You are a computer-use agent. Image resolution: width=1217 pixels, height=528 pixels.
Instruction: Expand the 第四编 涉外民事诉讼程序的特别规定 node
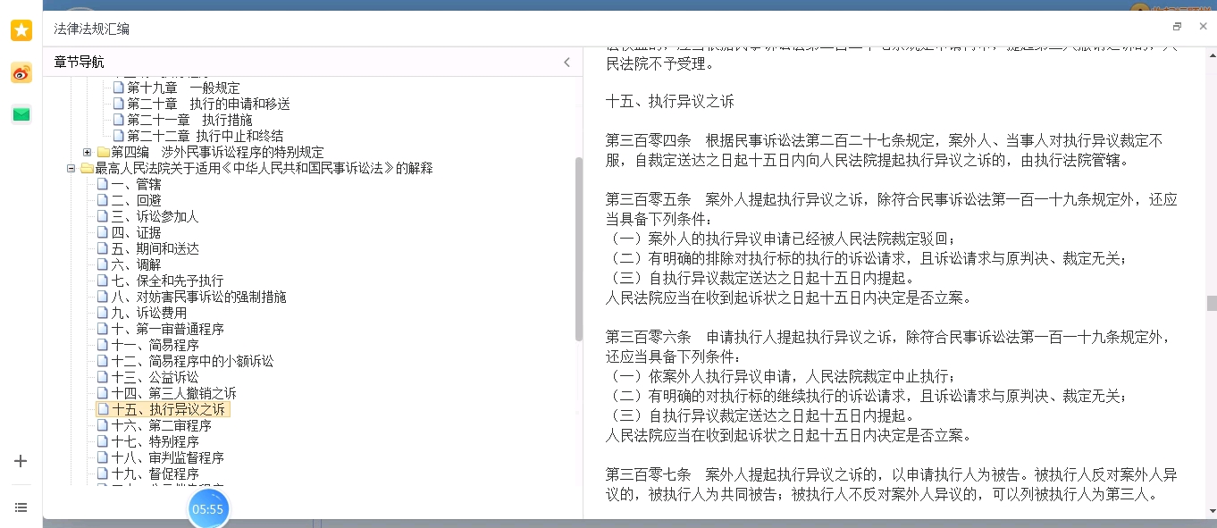pyautogui.click(x=87, y=152)
